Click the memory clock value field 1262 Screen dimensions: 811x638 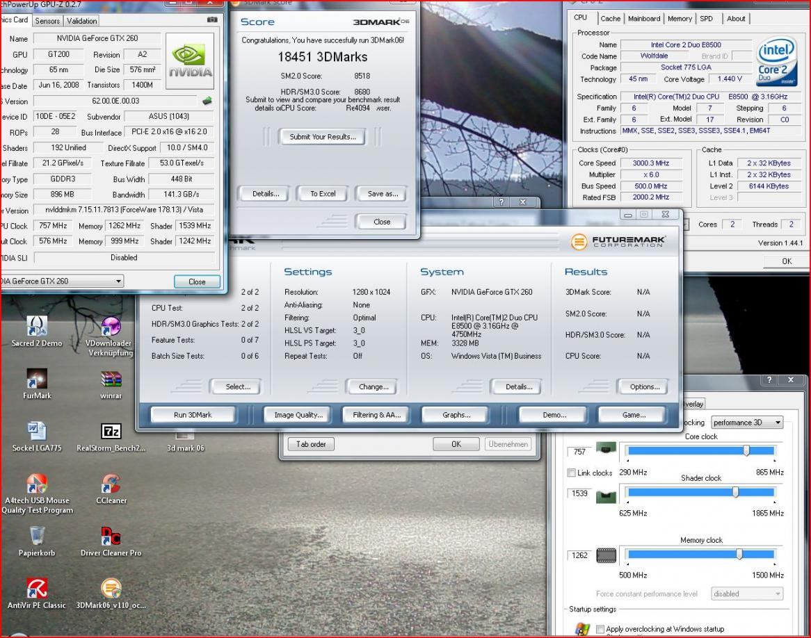coord(579,555)
